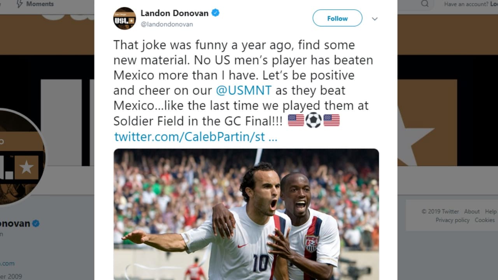Click the sidebar profile verified badge
This screenshot has width=498, height=280.
pyautogui.click(x=36, y=224)
